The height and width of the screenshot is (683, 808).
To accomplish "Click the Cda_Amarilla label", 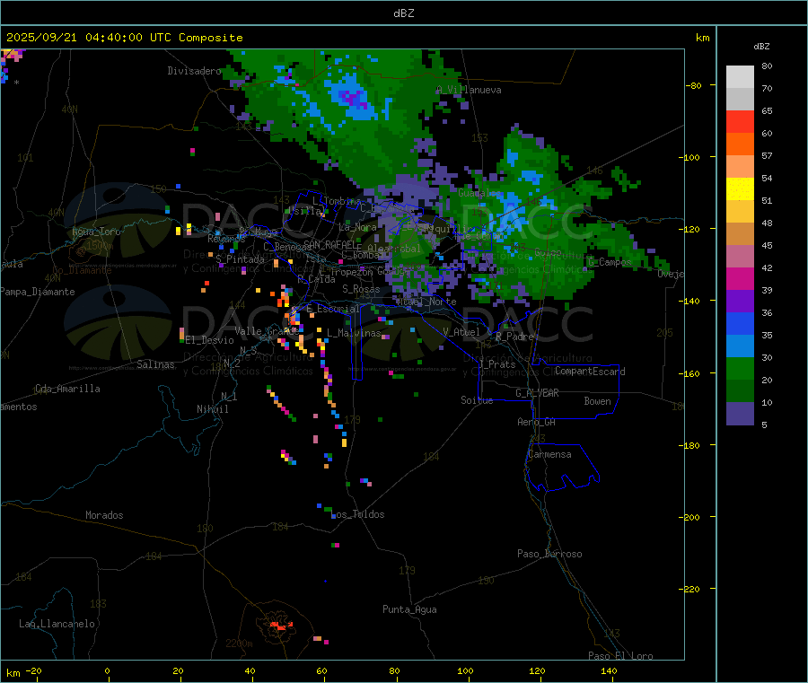I will pos(67,389).
